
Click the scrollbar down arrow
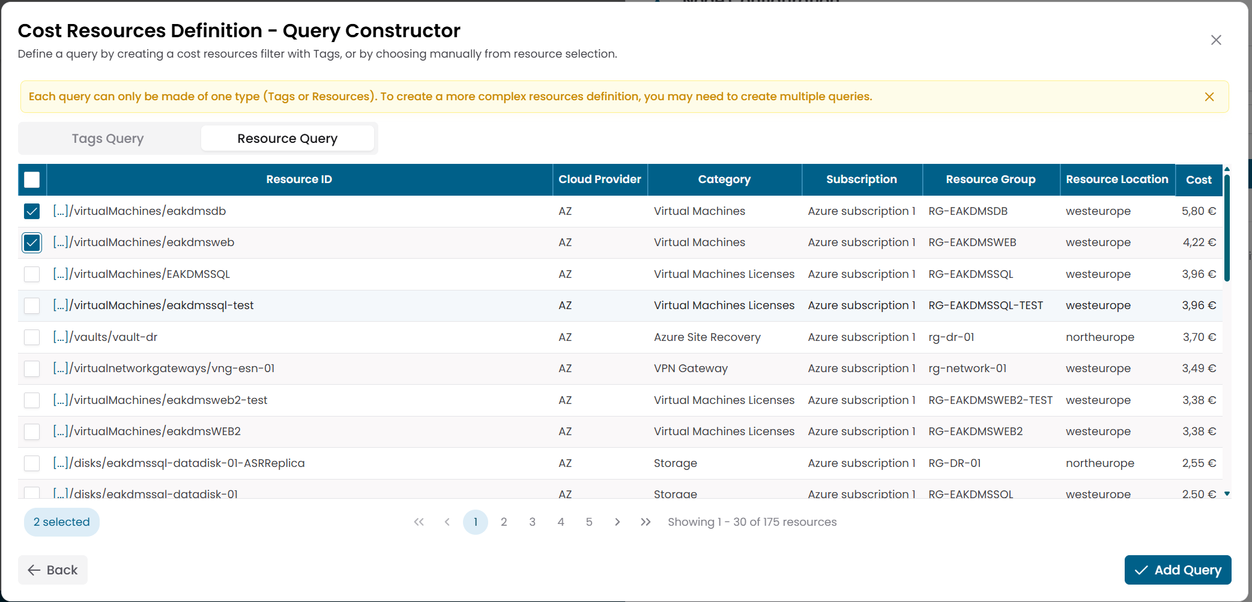(1227, 493)
